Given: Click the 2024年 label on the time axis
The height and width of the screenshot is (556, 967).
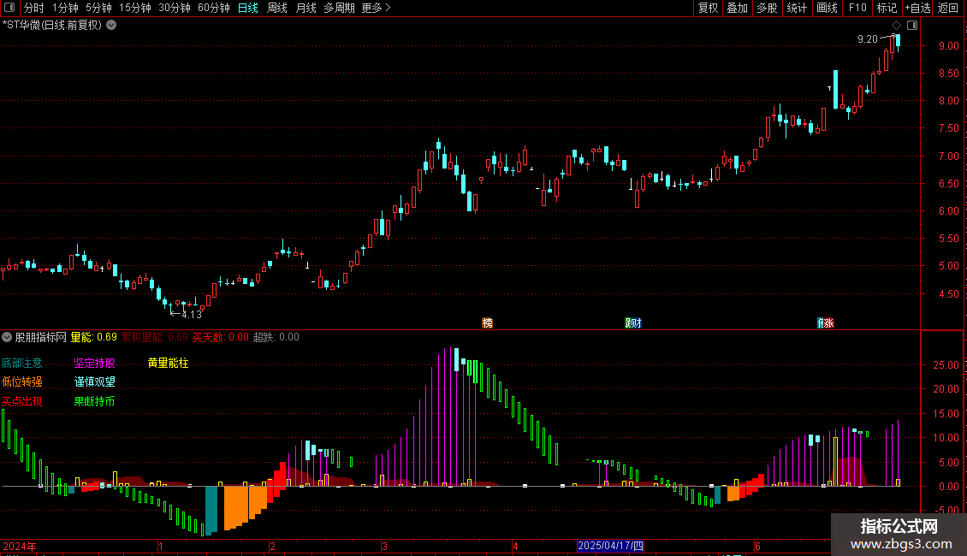Looking at the screenshot, I should pyautogui.click(x=20, y=546).
